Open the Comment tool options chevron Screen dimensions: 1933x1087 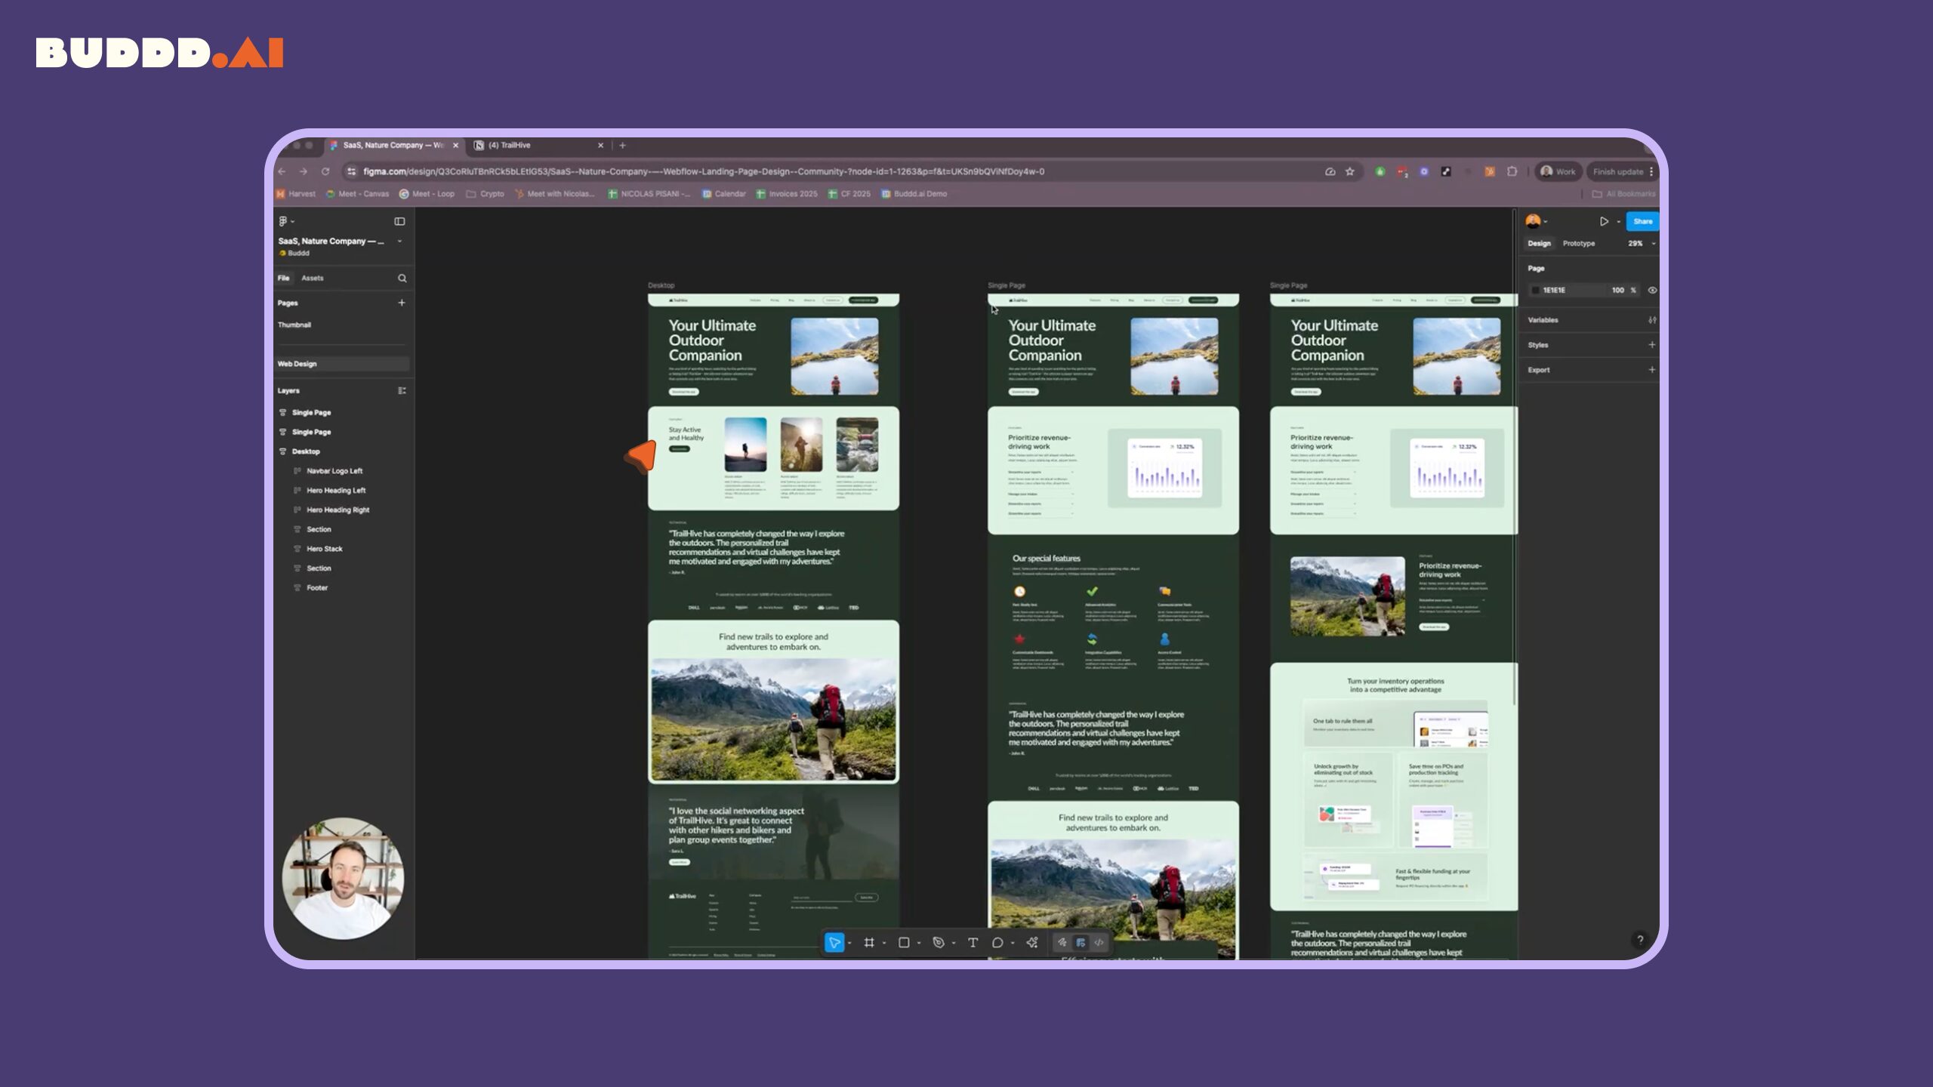click(1013, 943)
